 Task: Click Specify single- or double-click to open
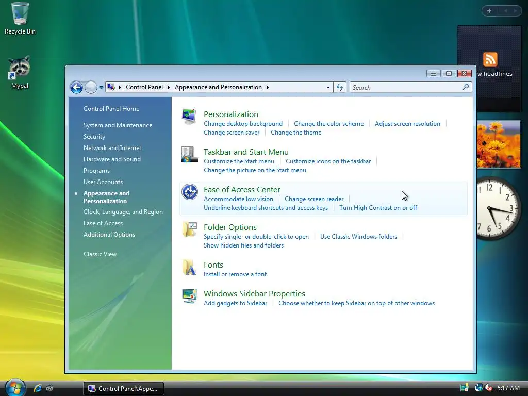(x=256, y=237)
